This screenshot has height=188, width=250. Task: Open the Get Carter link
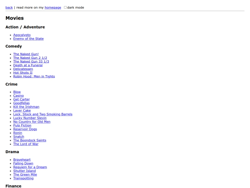point(21,99)
